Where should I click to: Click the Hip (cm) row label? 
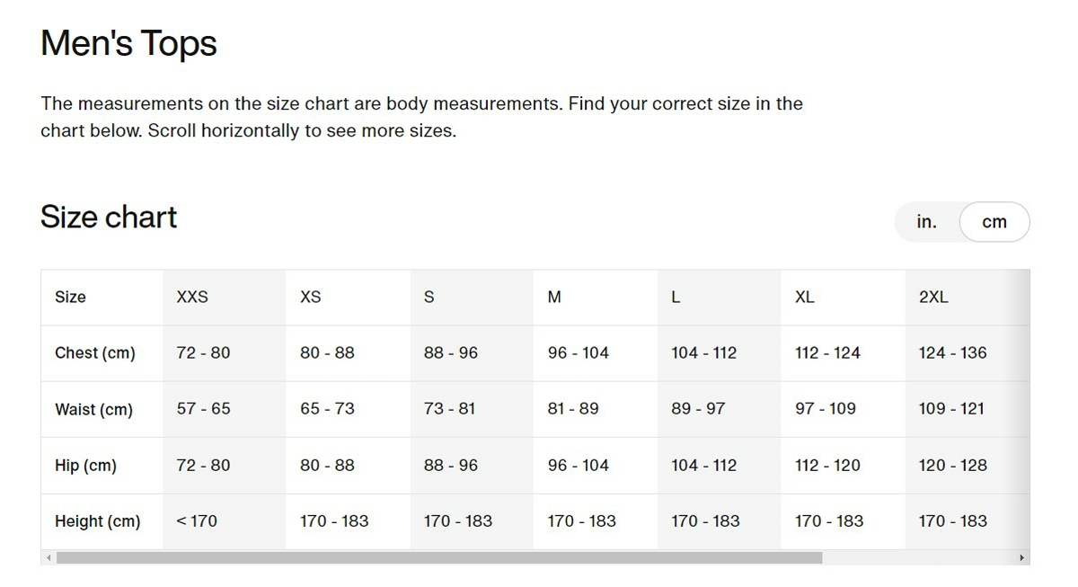[x=85, y=466]
